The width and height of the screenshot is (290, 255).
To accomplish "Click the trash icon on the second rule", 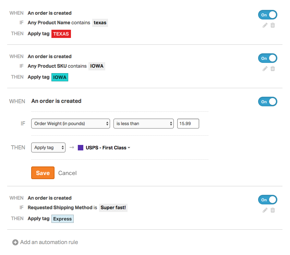I will [x=273, y=68].
